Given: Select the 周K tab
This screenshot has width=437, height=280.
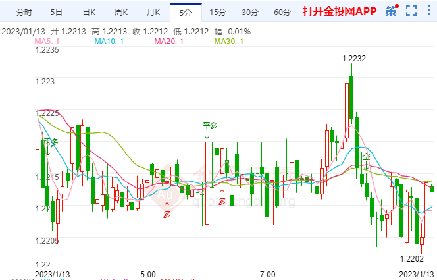Looking at the screenshot, I should (121, 13).
